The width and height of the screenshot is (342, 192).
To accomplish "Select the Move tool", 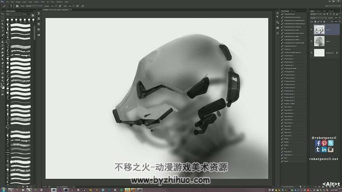I will tap(2, 14).
